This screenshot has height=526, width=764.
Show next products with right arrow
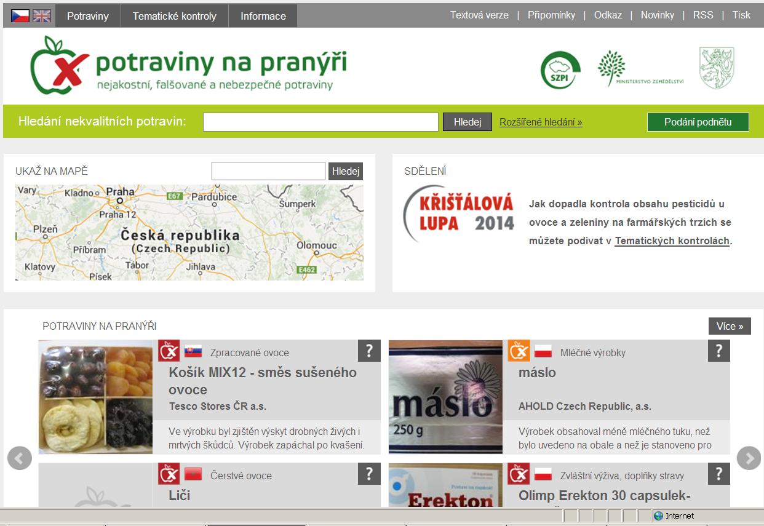pos(749,458)
